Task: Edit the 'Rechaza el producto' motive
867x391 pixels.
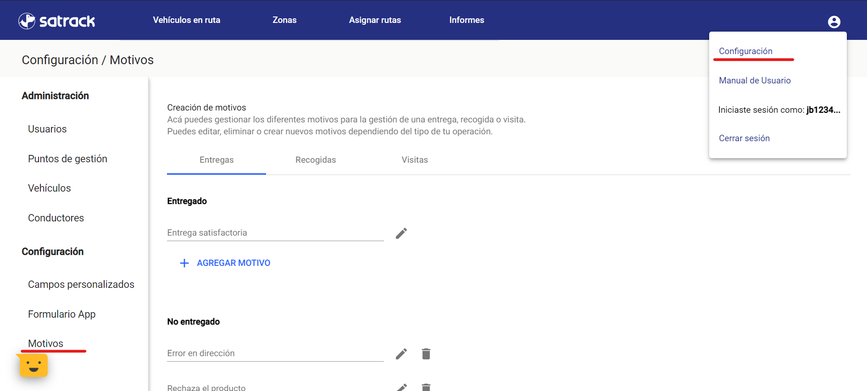Action: point(401,387)
